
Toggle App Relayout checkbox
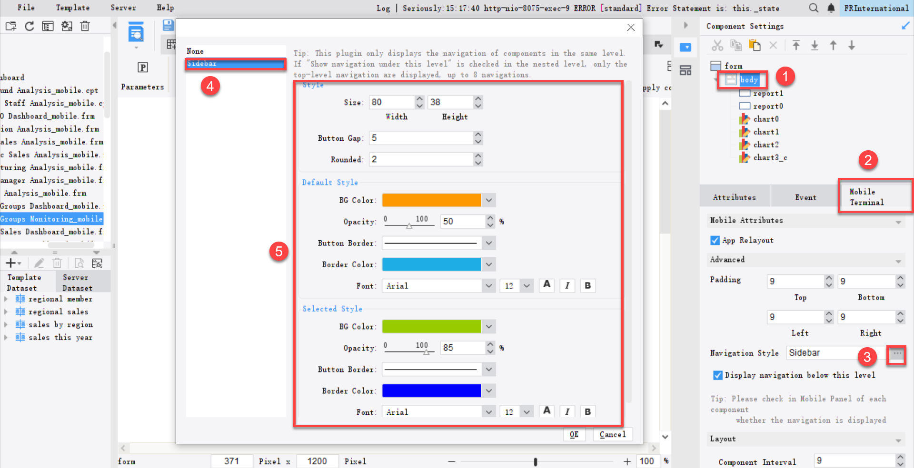pos(715,240)
